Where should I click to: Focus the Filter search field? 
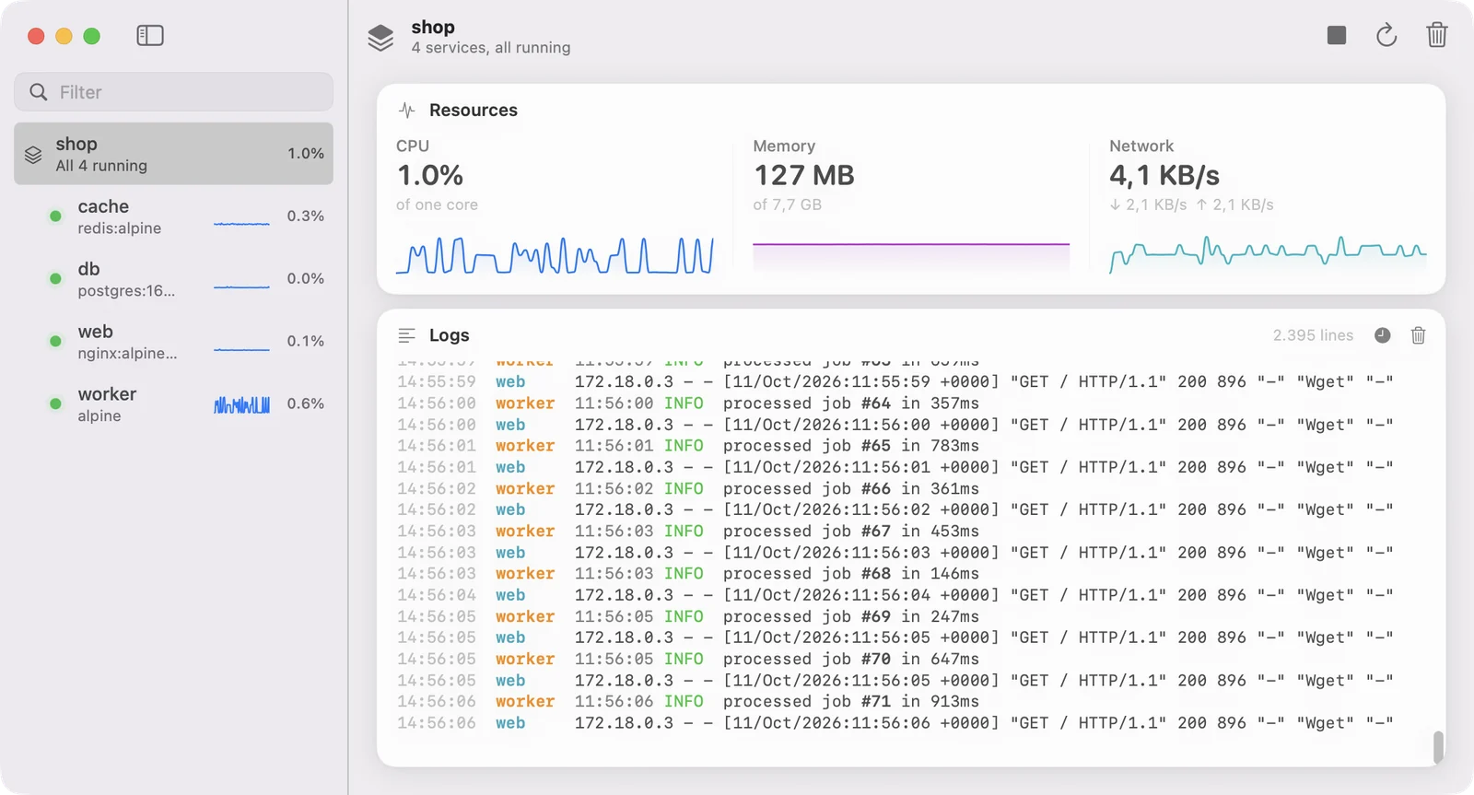(173, 92)
